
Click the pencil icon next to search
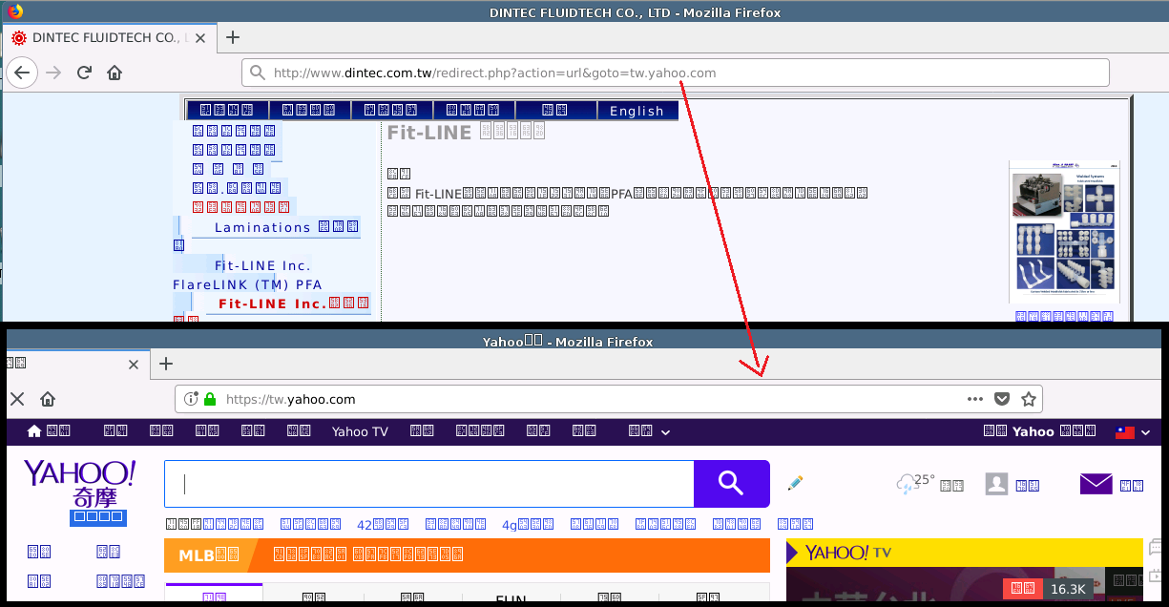coord(795,484)
